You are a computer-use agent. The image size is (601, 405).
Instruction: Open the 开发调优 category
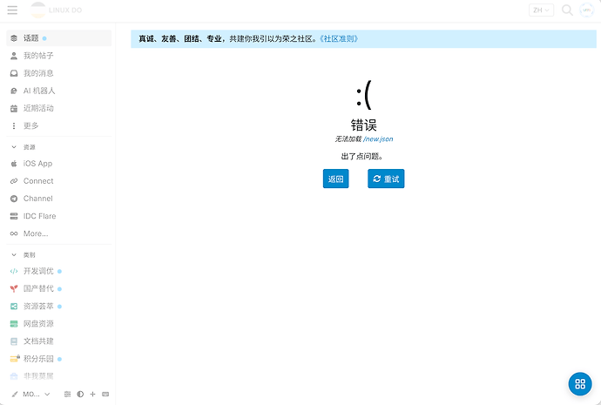click(58, 271)
